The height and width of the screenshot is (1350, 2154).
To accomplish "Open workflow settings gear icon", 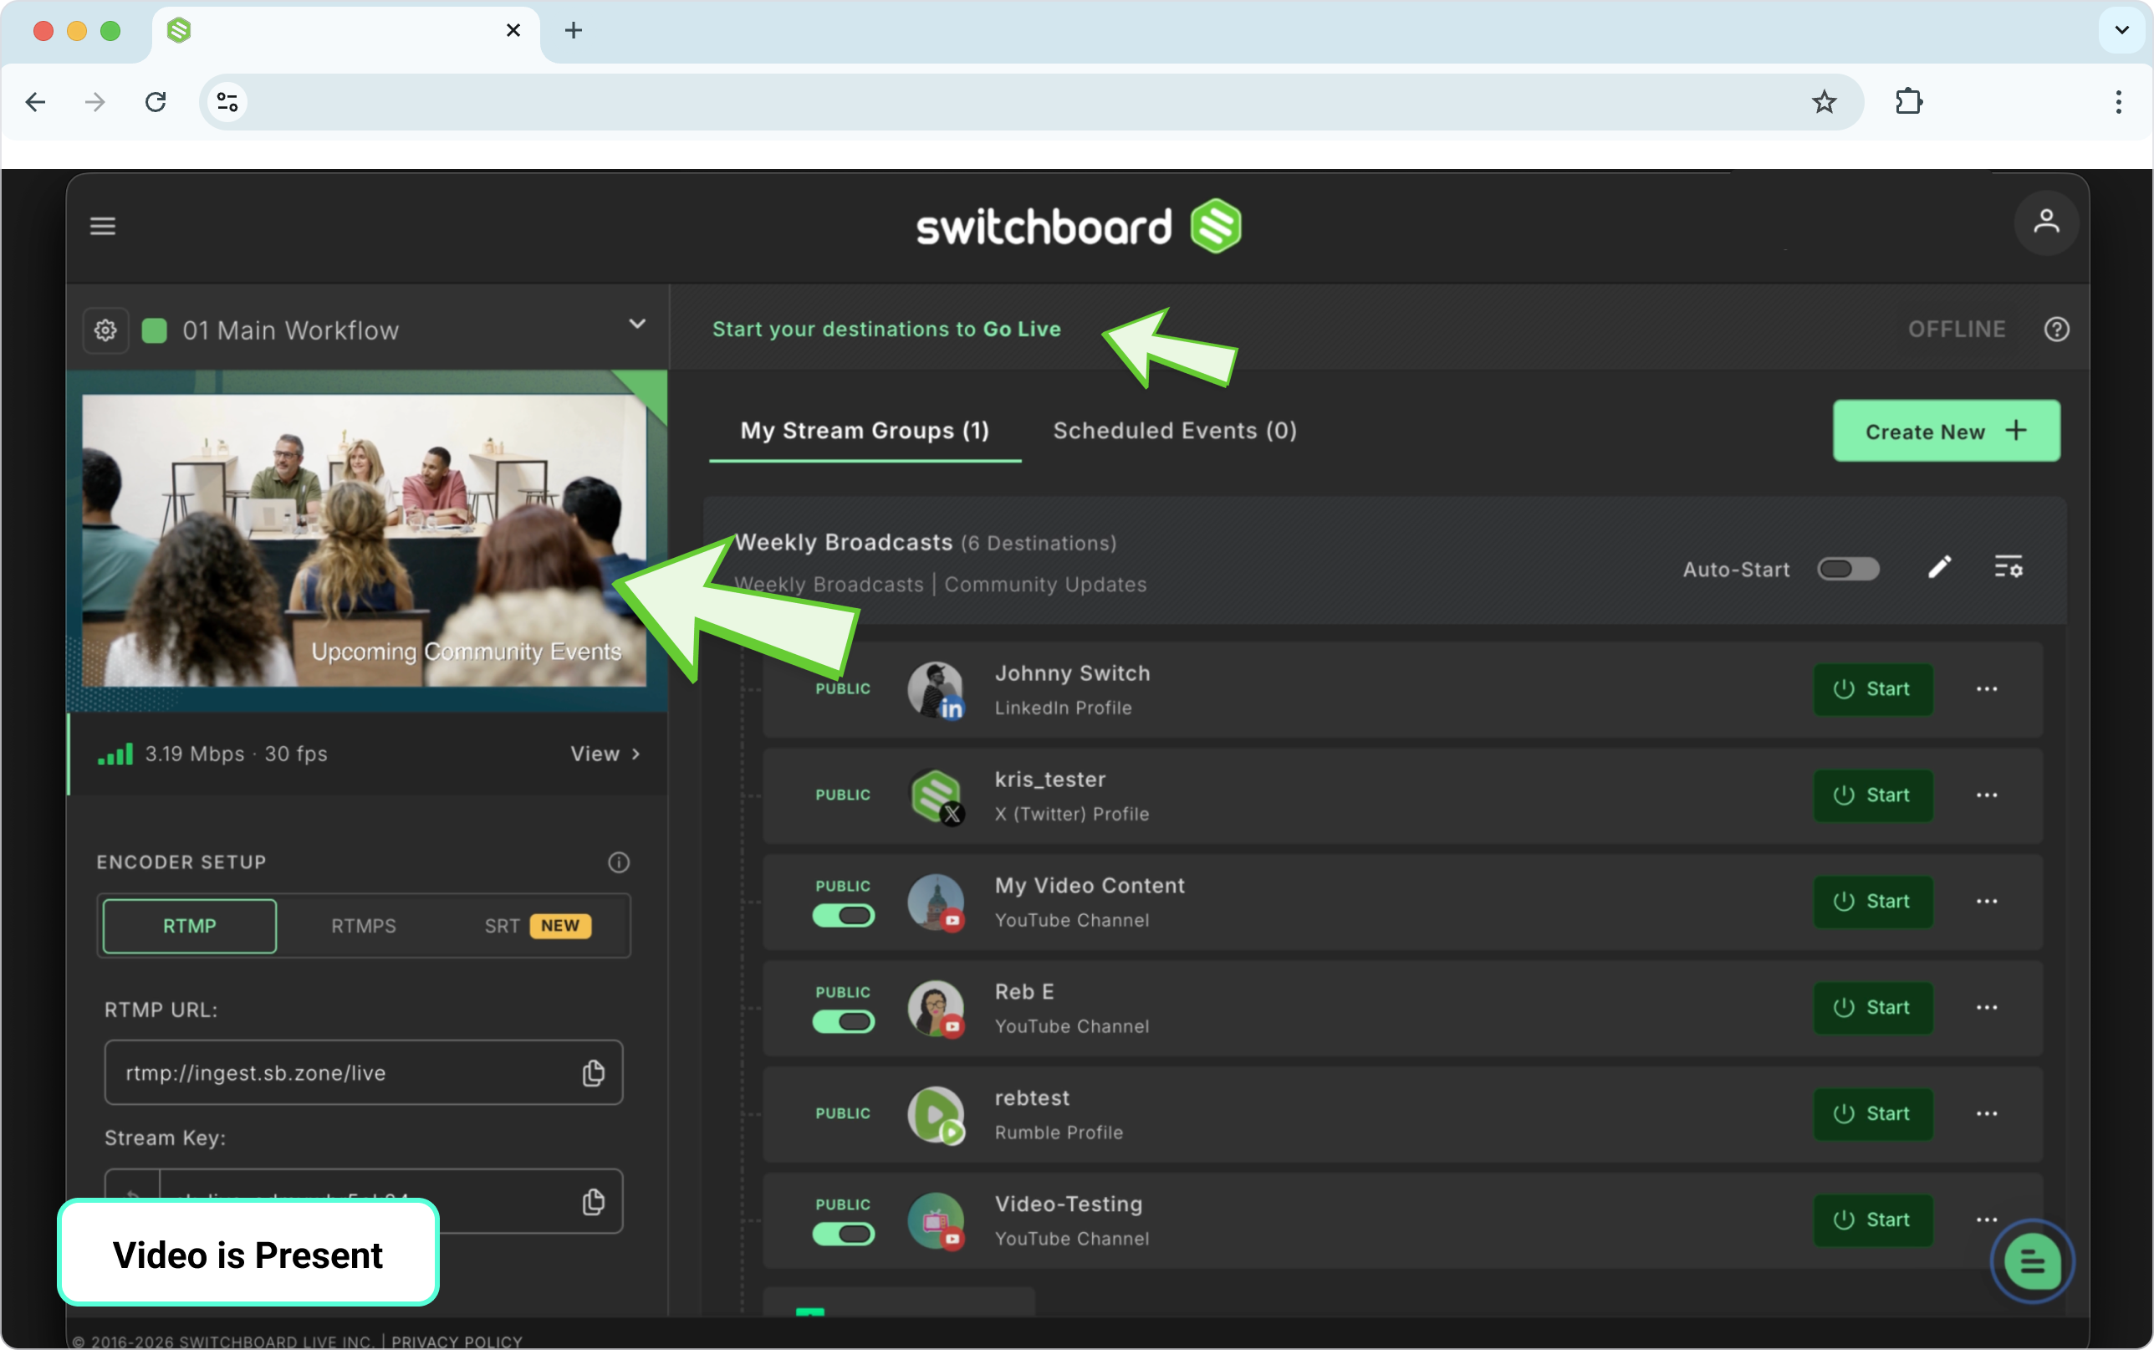I will click(x=105, y=330).
